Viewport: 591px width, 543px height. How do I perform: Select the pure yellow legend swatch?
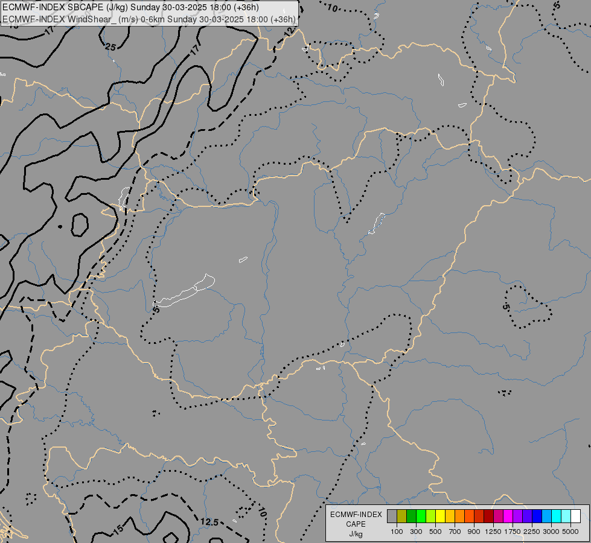(x=440, y=516)
